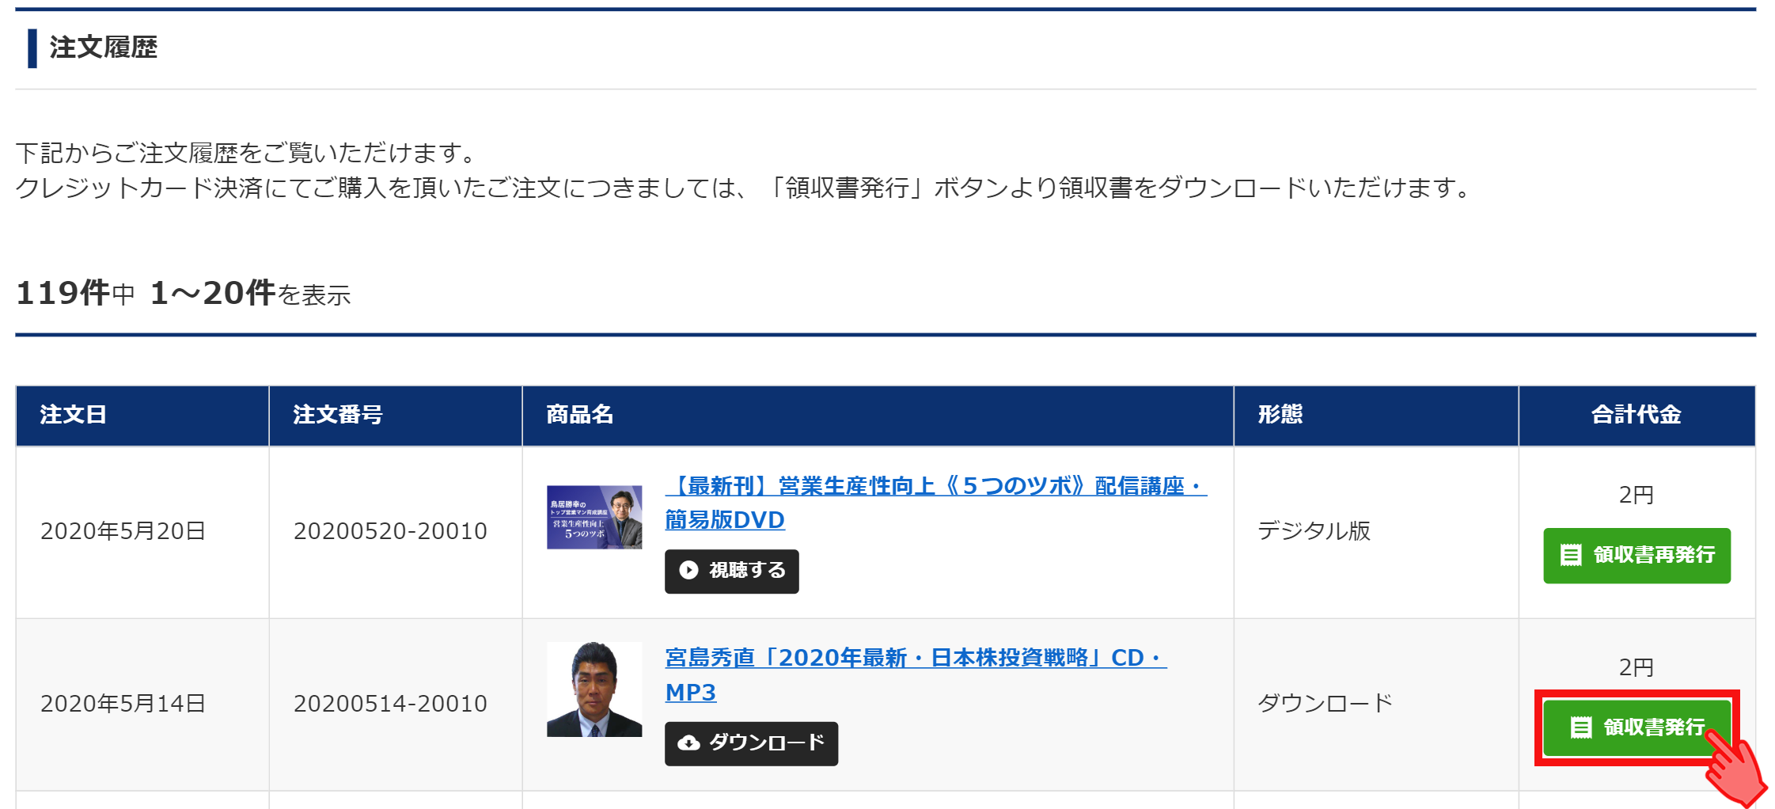Open the 宮島秀直 portrait thumbnail
Screen dimensions: 1775x809
pyautogui.click(x=594, y=689)
